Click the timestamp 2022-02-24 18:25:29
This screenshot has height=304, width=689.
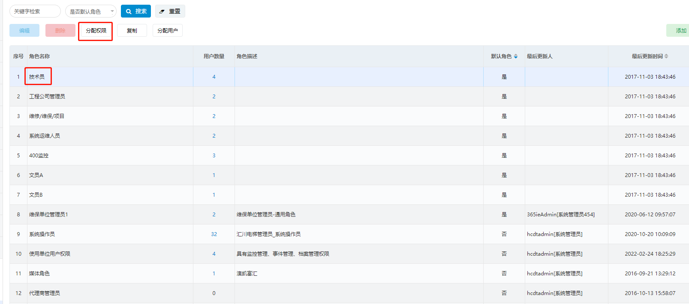(x=650, y=254)
